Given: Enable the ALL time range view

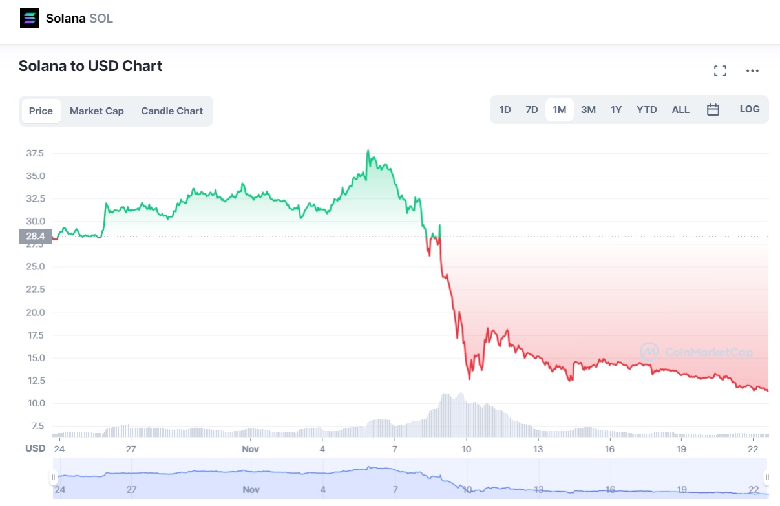Looking at the screenshot, I should (x=680, y=109).
